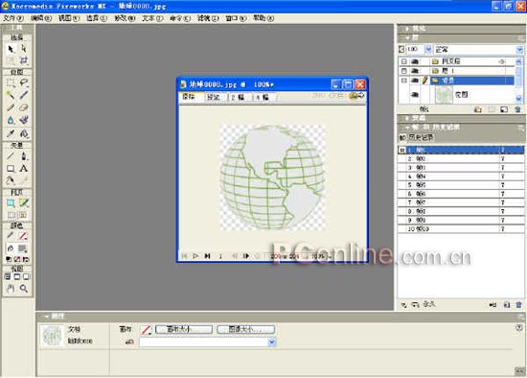Click the Image Size button
The width and height of the screenshot is (527, 378).
[246, 329]
